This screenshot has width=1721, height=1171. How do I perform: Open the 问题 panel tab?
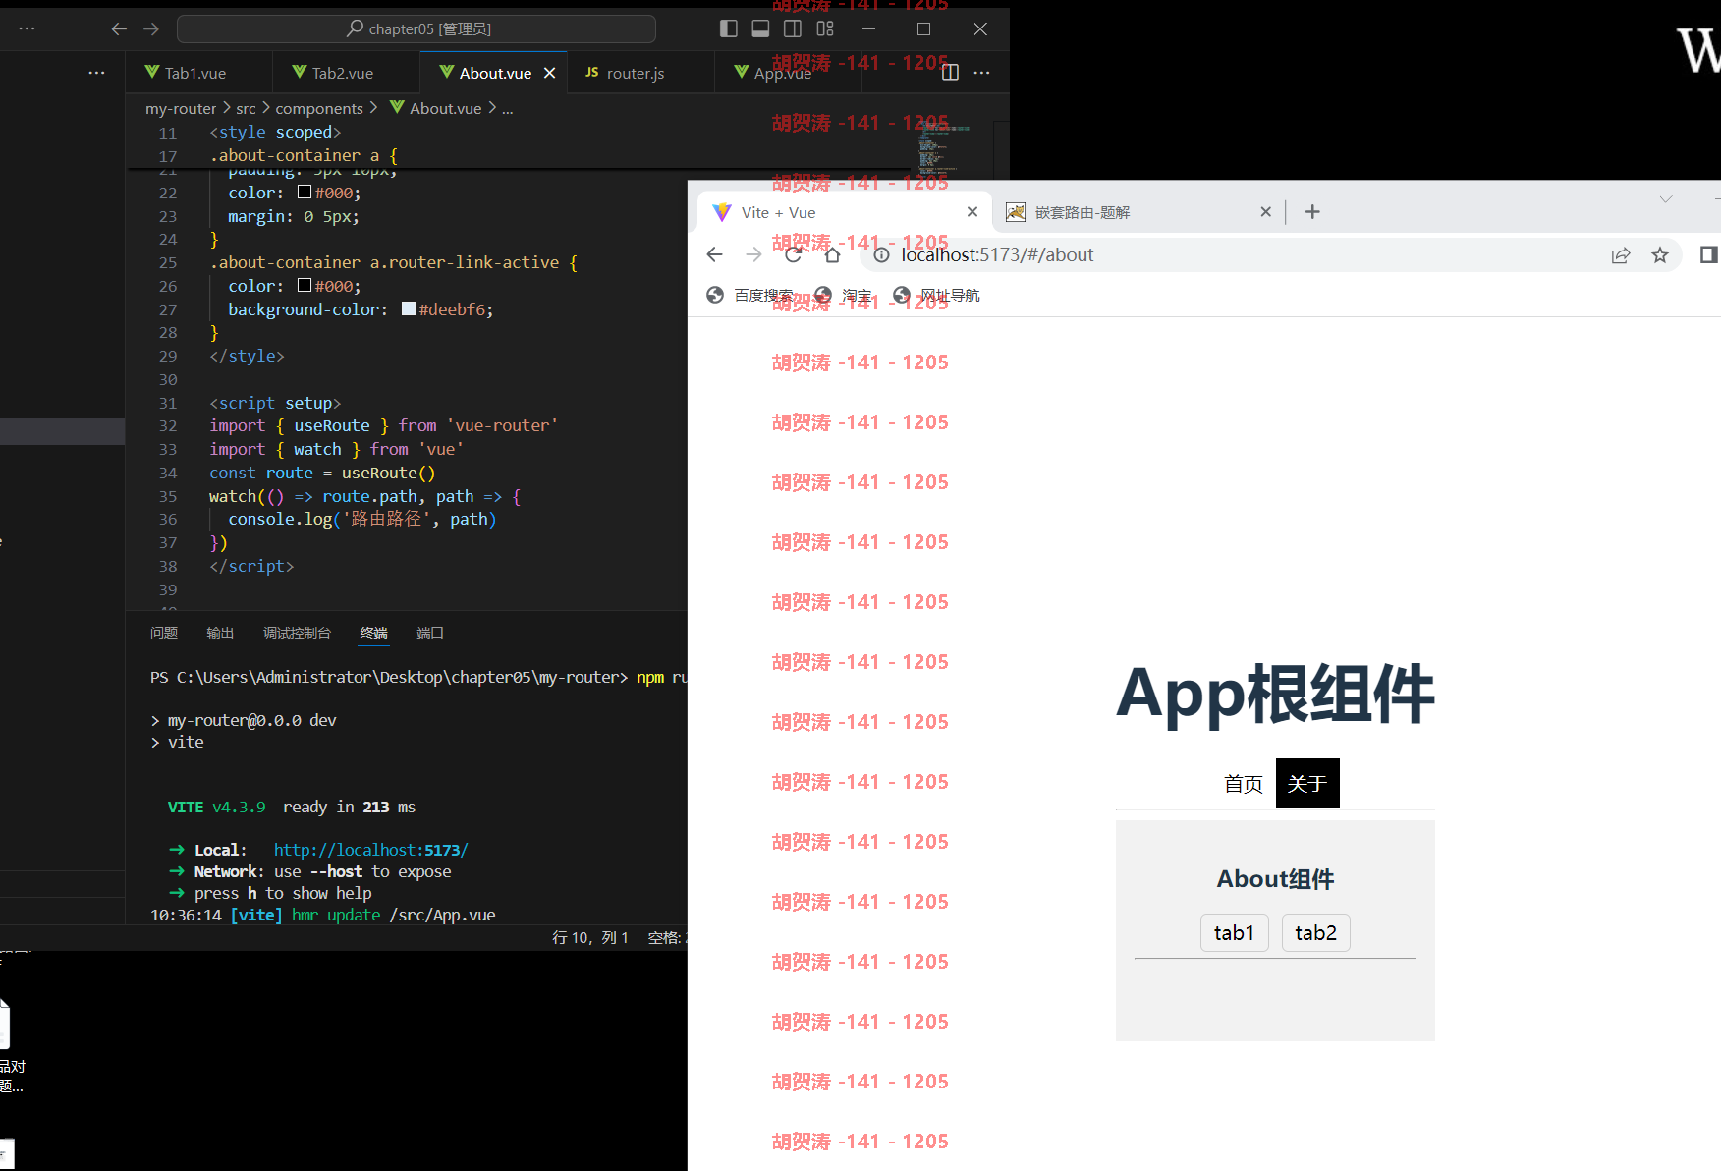[x=164, y=633]
